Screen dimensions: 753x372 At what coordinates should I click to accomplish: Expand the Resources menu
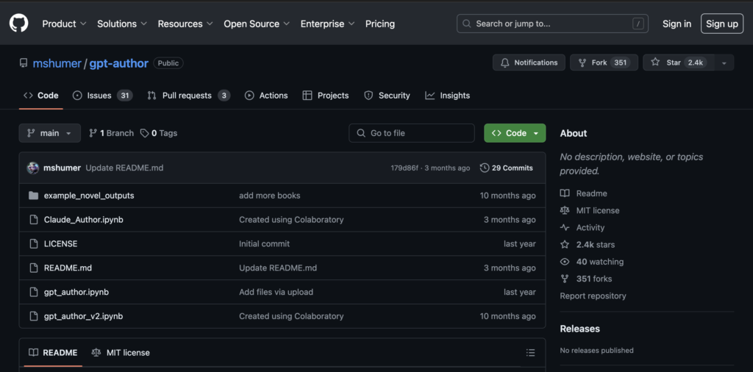coord(185,24)
